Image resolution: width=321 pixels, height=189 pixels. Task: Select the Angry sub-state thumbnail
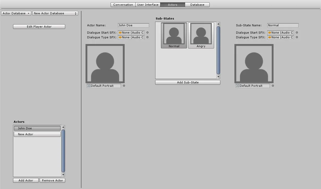point(201,35)
